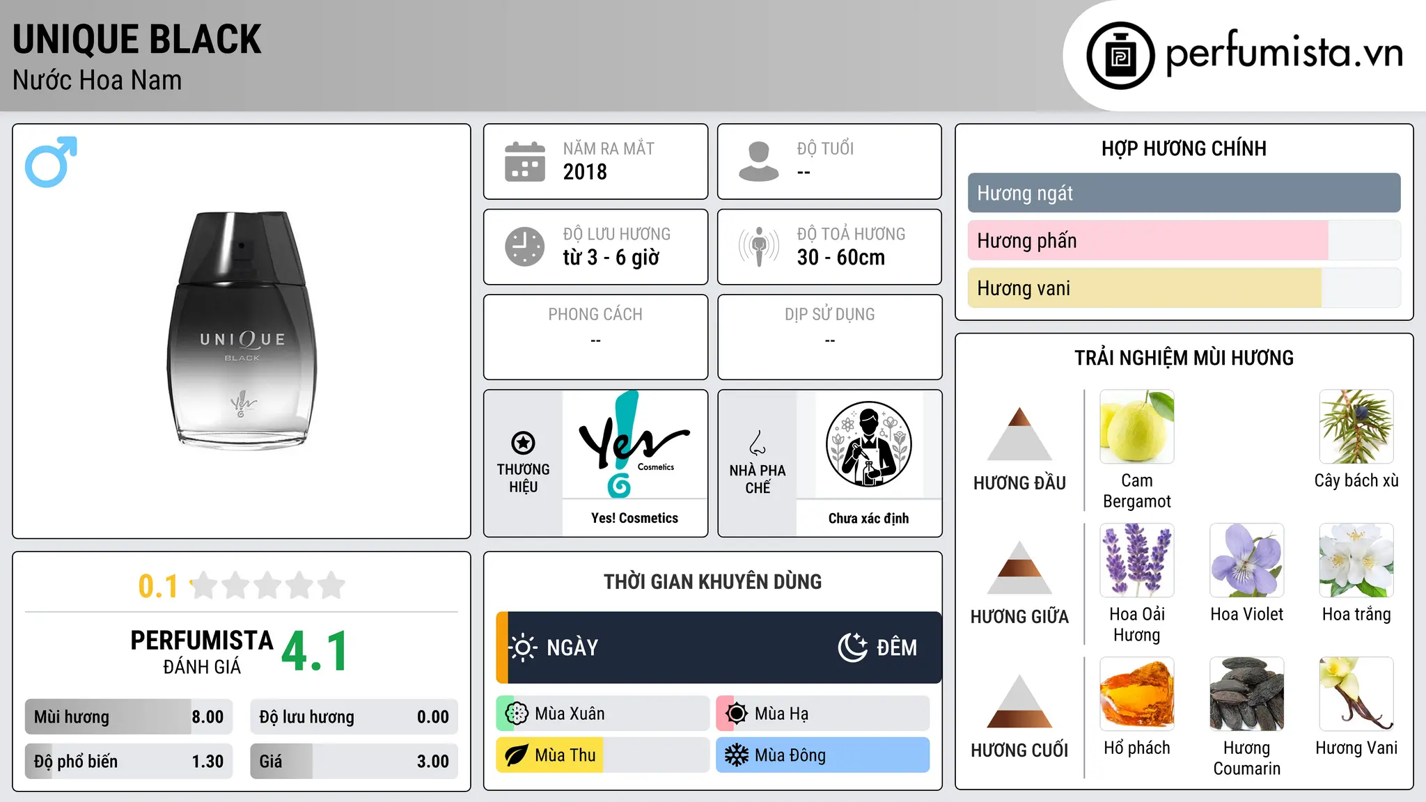Click the Yes! Cosmetics brand name label
1426x802 pixels.
634,518
